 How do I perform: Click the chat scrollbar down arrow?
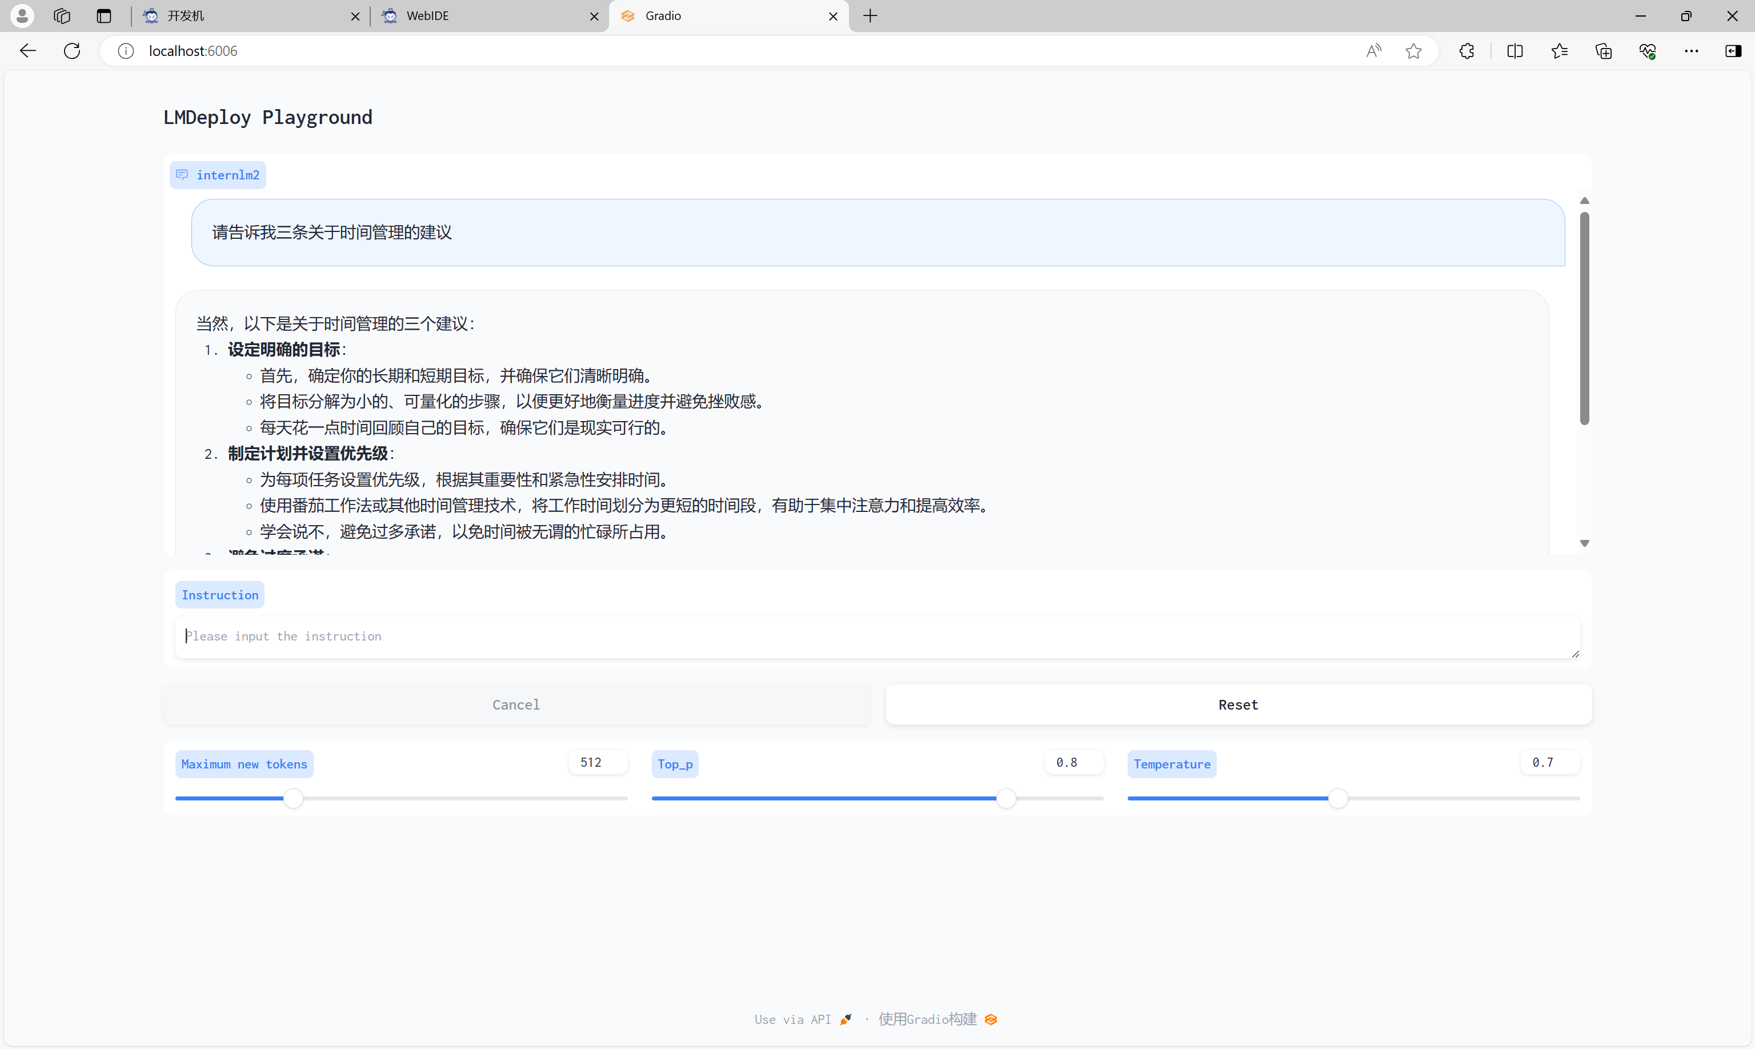click(1585, 543)
